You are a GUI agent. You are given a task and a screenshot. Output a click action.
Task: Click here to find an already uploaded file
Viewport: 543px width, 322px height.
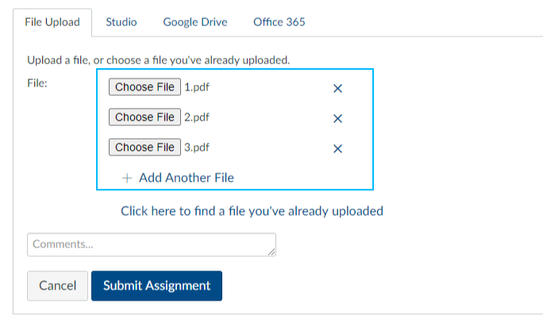point(252,211)
